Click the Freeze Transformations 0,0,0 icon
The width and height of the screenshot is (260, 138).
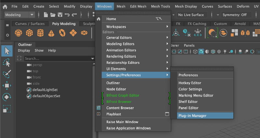[x=198, y=33]
